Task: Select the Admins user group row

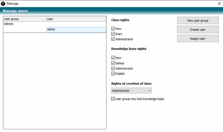Action: point(55,24)
